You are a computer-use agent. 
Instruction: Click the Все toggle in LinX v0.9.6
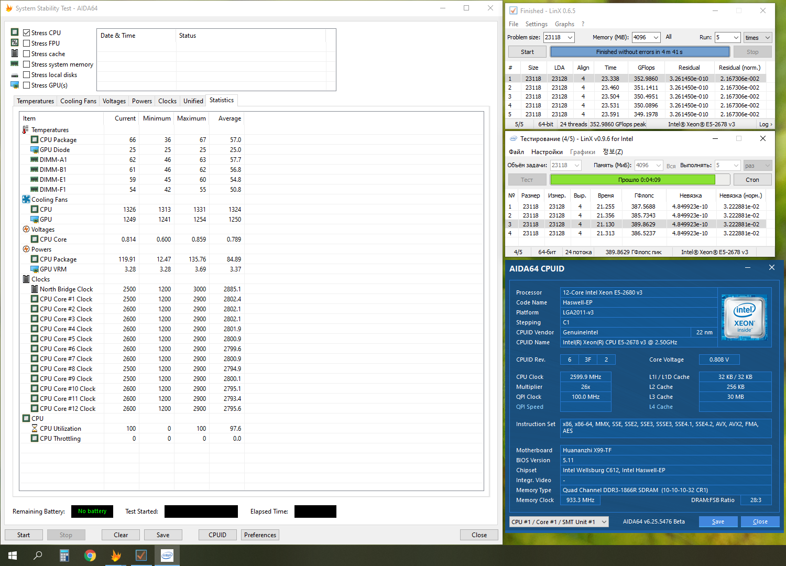click(671, 166)
